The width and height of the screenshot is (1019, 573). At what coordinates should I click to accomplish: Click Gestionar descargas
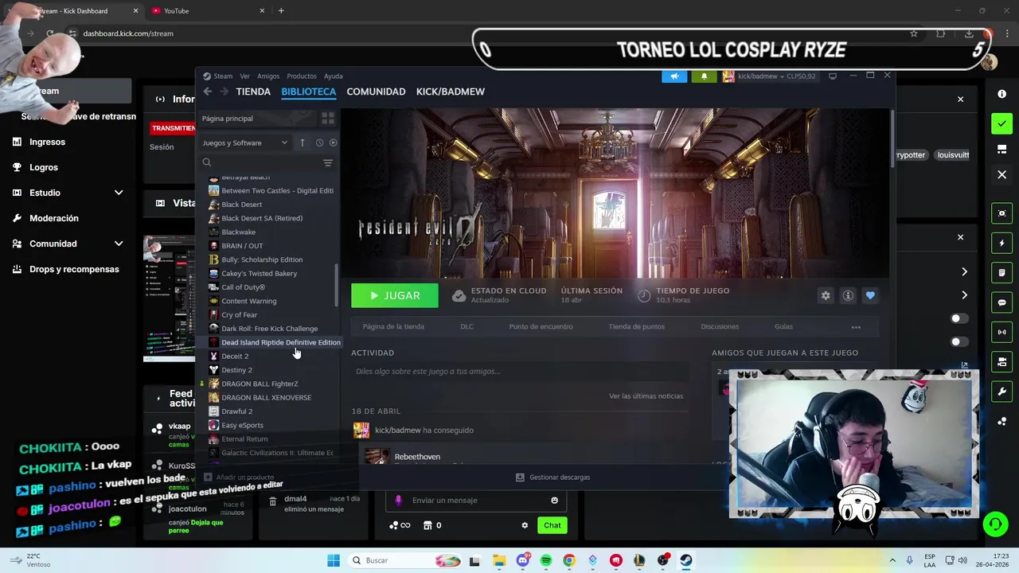pyautogui.click(x=552, y=477)
